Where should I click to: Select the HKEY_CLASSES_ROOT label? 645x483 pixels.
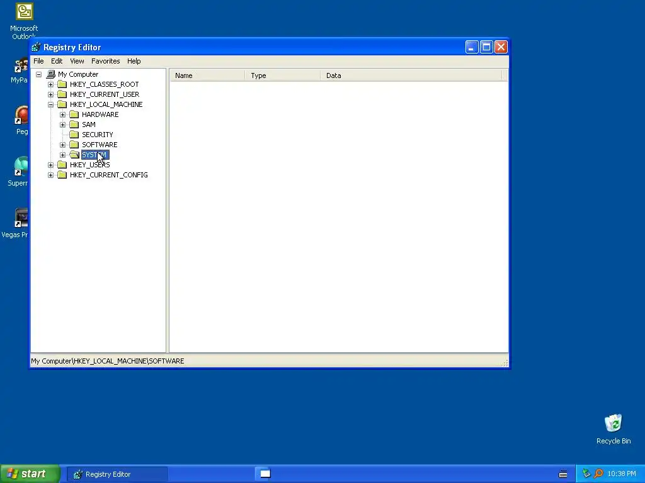(104, 84)
